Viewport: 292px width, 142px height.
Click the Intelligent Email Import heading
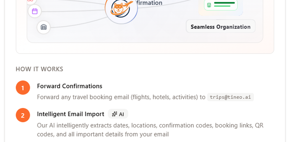click(70, 114)
